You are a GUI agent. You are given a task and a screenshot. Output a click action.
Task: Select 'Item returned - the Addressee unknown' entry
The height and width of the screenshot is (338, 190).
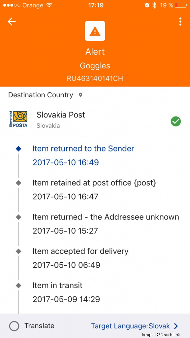(x=106, y=224)
